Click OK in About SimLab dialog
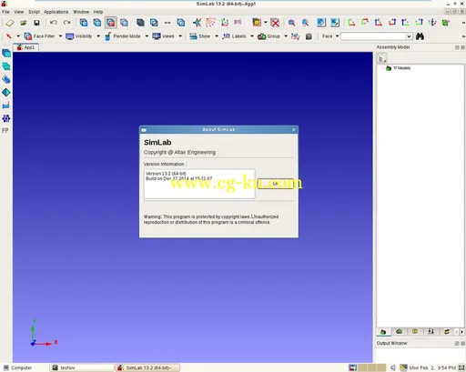 (275, 184)
